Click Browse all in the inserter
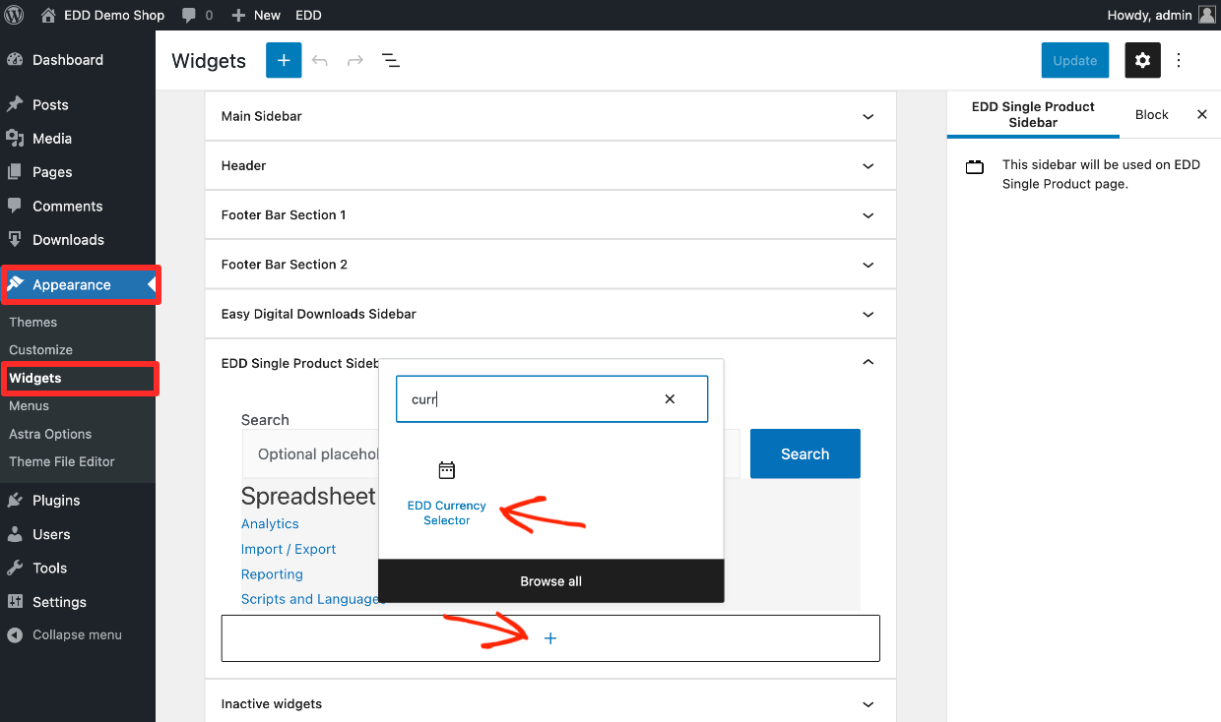The height and width of the screenshot is (722, 1221). click(x=551, y=581)
